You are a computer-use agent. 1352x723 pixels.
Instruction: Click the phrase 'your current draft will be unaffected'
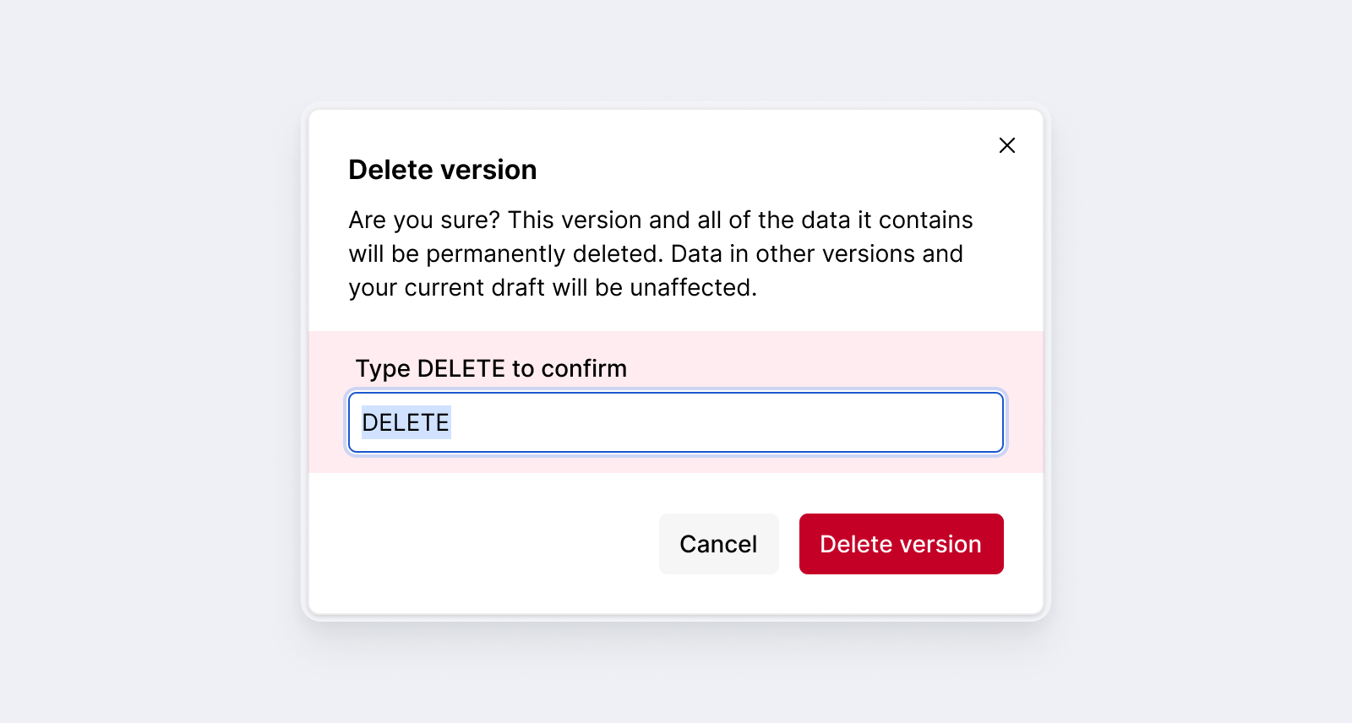(553, 287)
